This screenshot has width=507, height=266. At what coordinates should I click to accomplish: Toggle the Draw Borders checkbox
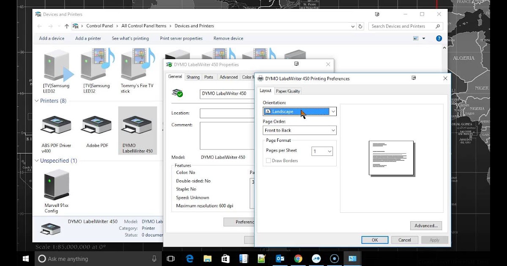[268, 161]
